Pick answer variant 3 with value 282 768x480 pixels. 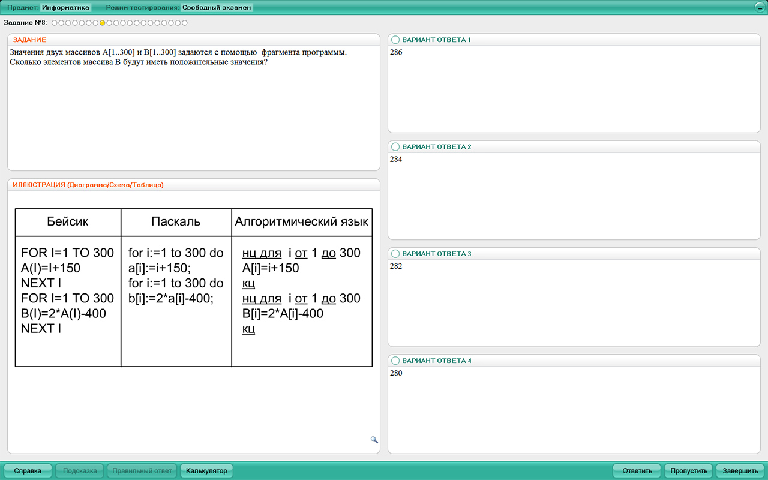[x=395, y=254]
